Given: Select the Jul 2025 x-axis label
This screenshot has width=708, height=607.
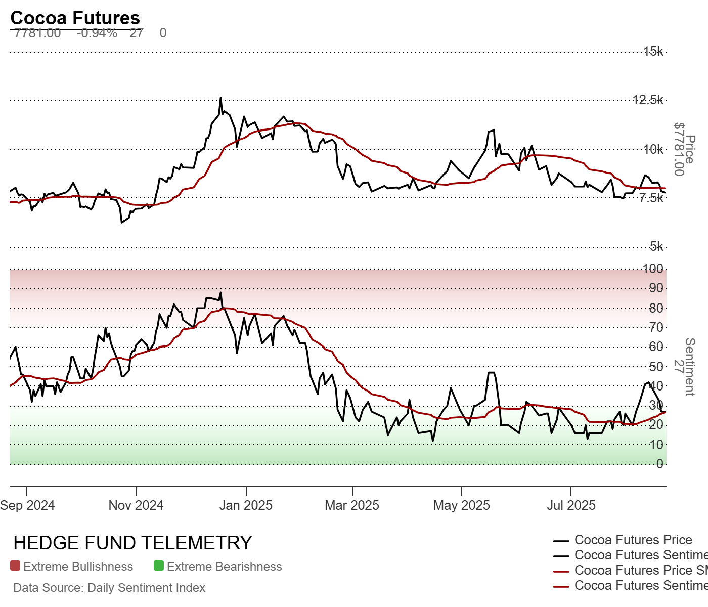Looking at the screenshot, I should (571, 505).
